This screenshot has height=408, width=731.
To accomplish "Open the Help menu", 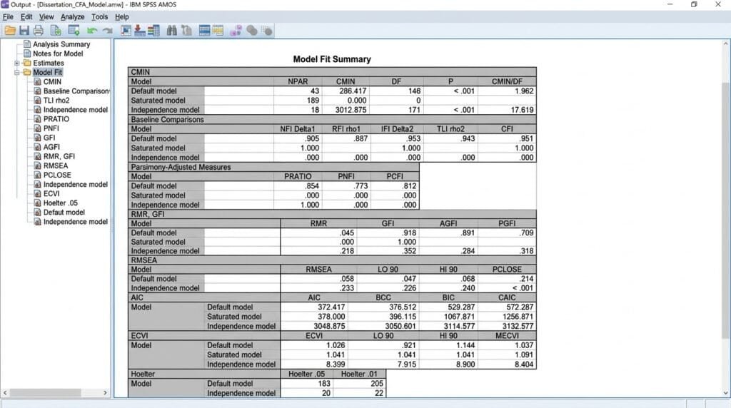I will pyautogui.click(x=121, y=17).
